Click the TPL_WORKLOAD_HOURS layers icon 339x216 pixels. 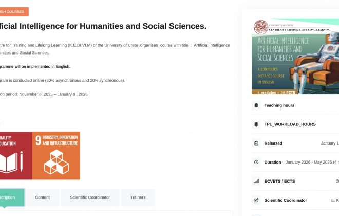(256, 124)
